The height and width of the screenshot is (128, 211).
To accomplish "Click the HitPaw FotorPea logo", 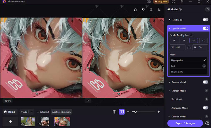I will [x=4, y=2].
